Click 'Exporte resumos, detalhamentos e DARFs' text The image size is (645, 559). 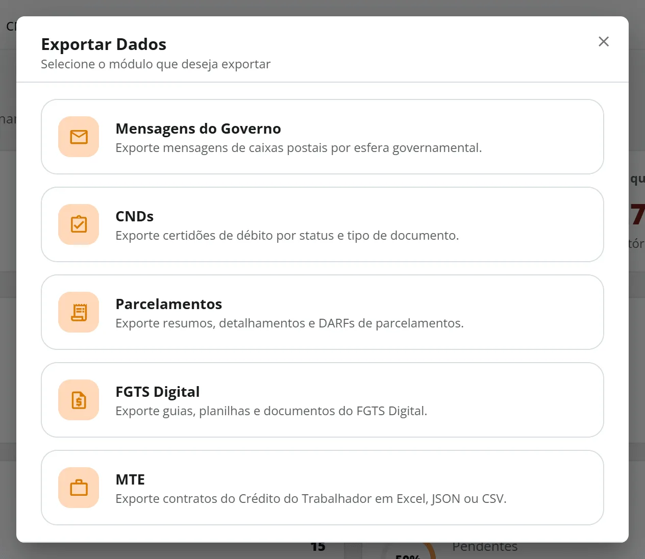[x=290, y=323]
